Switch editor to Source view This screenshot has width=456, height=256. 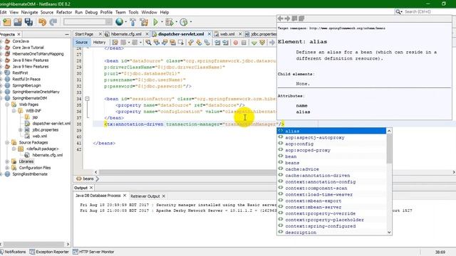coord(81,43)
